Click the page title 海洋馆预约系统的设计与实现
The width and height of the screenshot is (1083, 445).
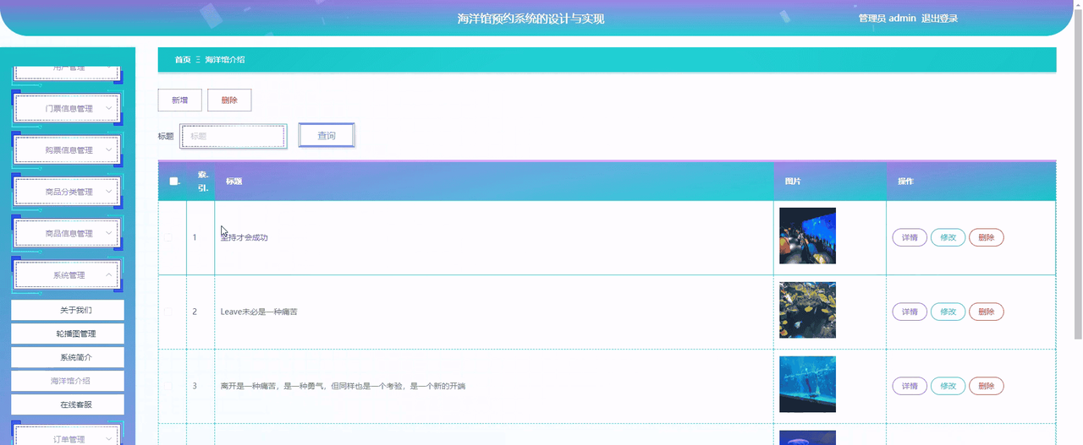(531, 19)
